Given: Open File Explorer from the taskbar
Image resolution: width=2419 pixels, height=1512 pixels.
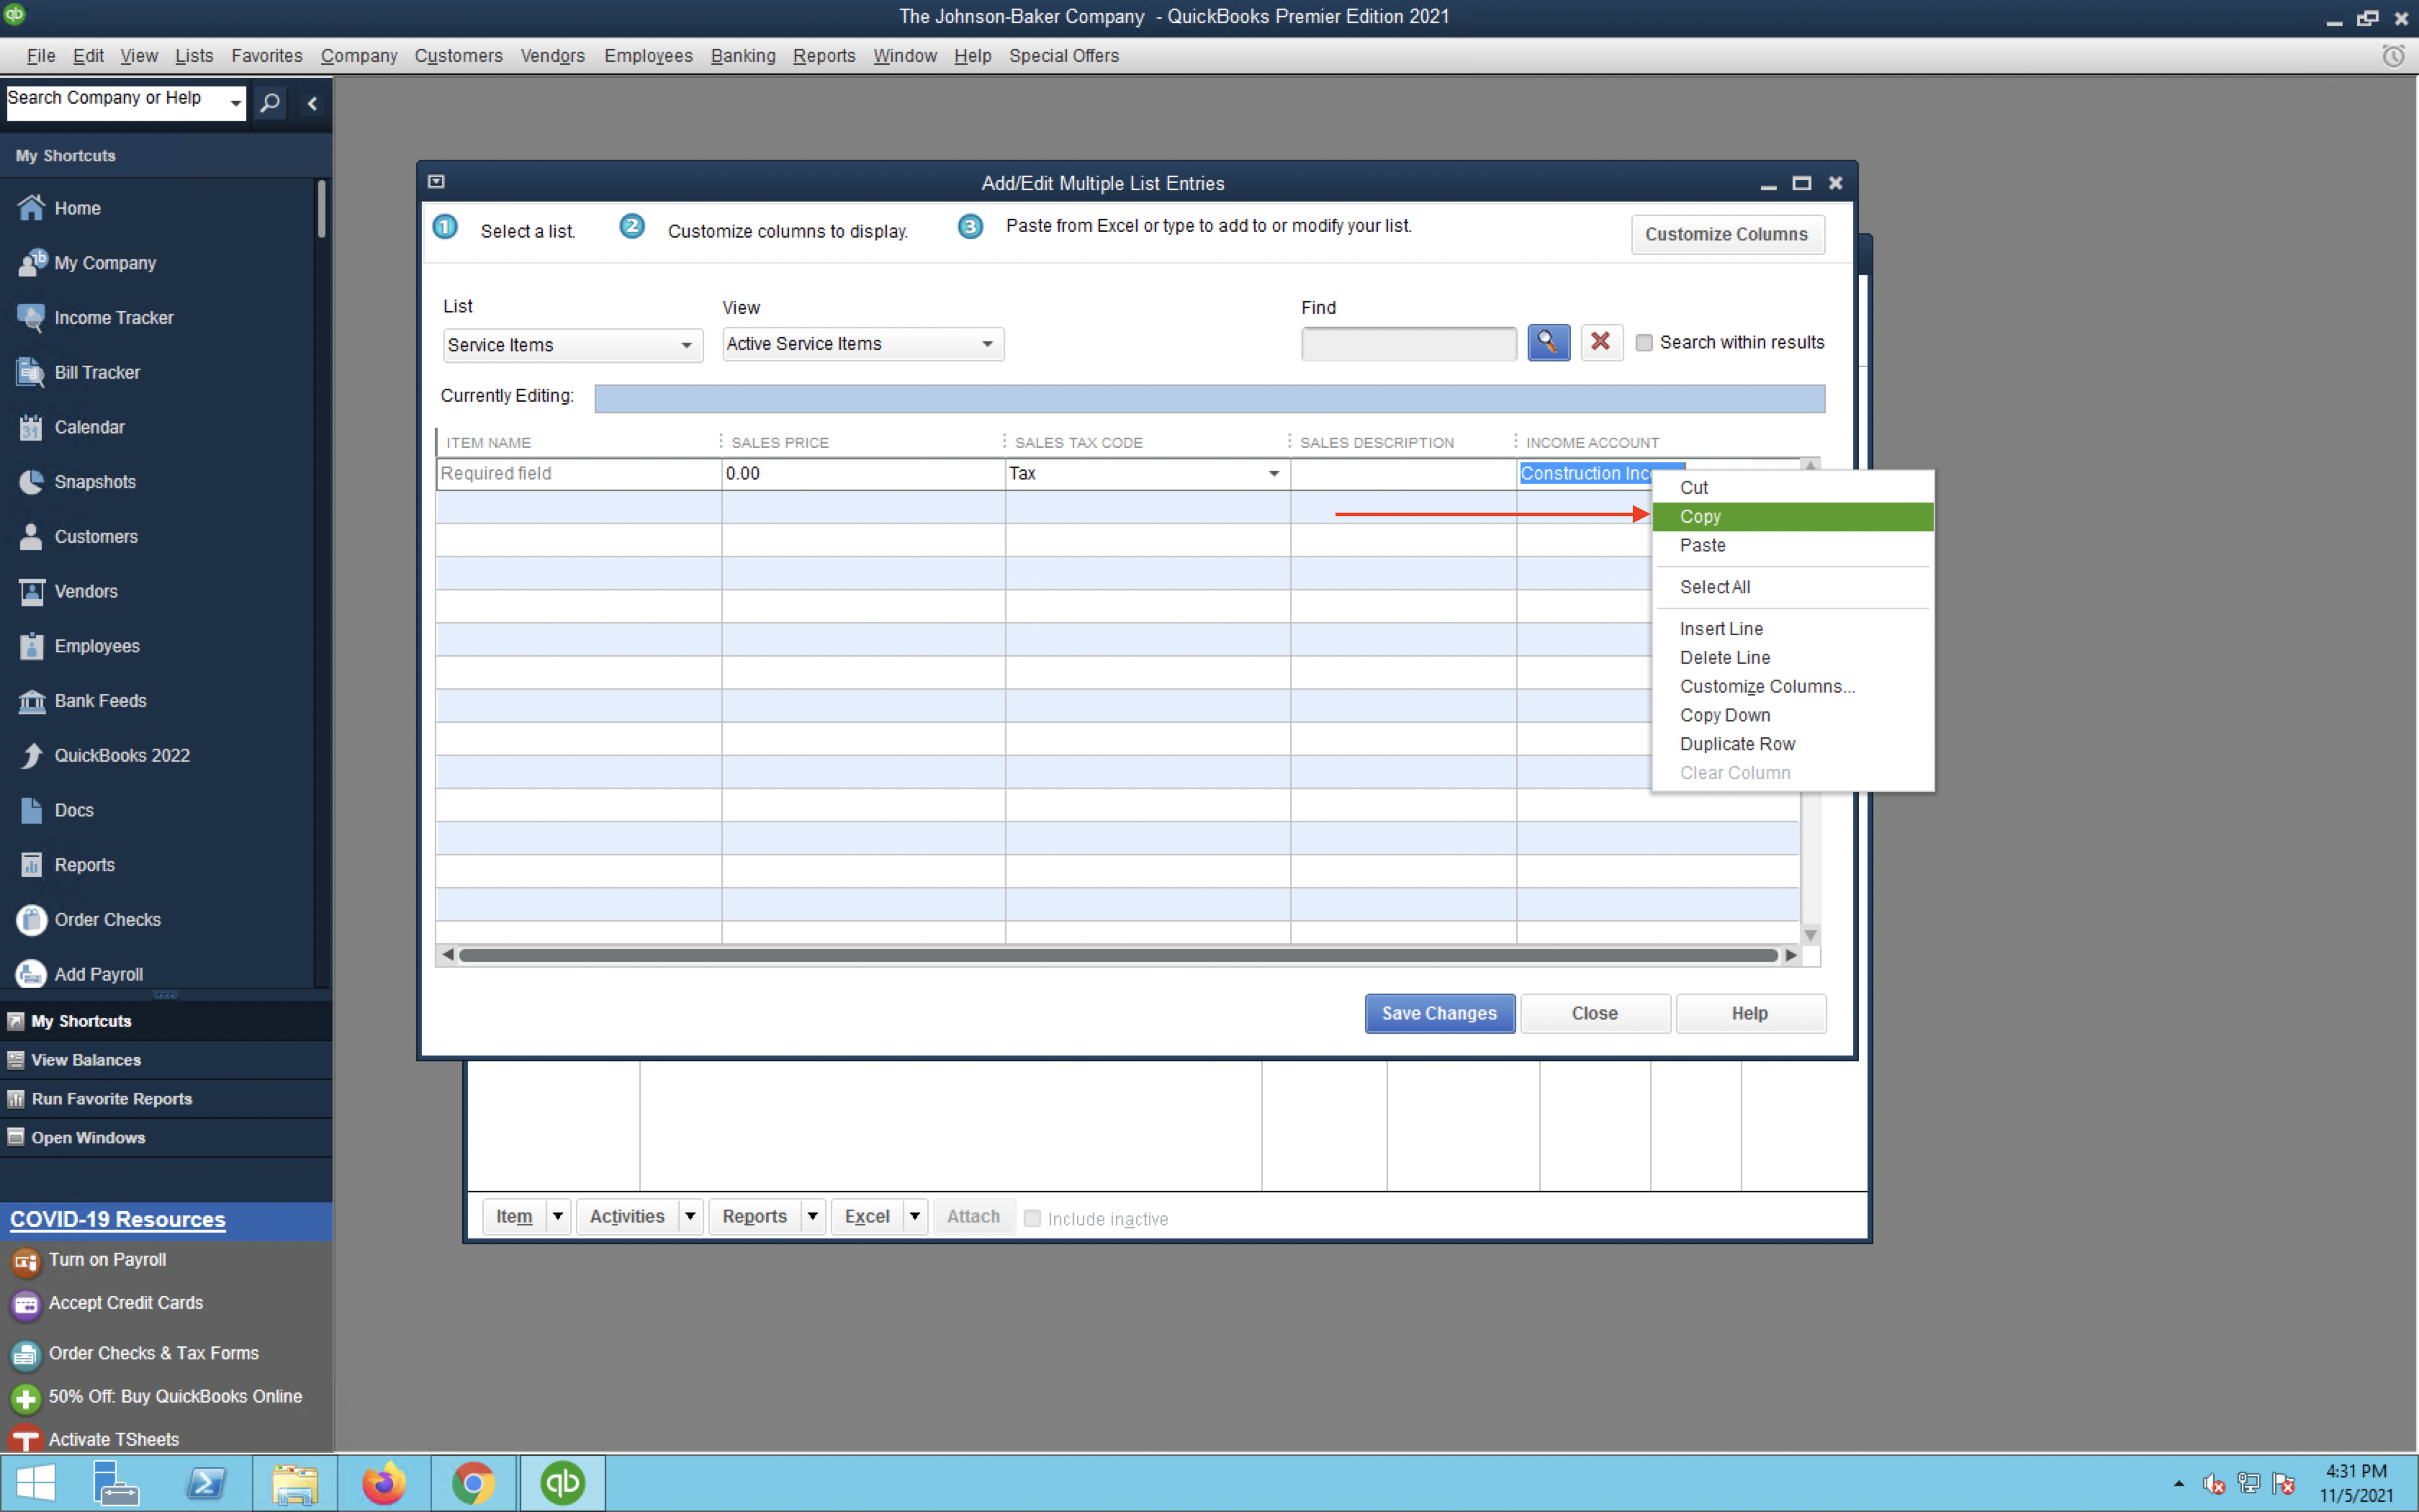Looking at the screenshot, I should pyautogui.click(x=294, y=1483).
